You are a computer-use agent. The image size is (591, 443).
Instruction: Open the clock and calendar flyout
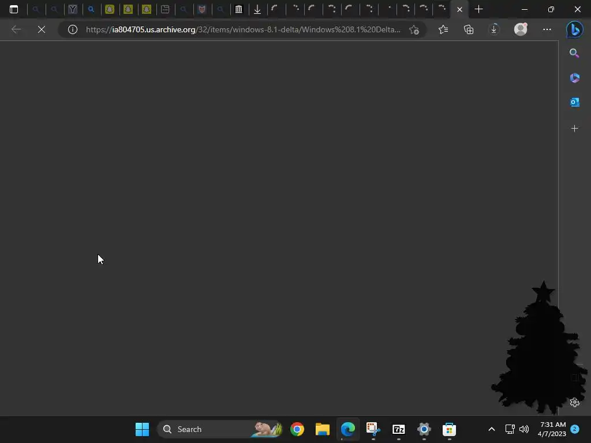pos(552,429)
